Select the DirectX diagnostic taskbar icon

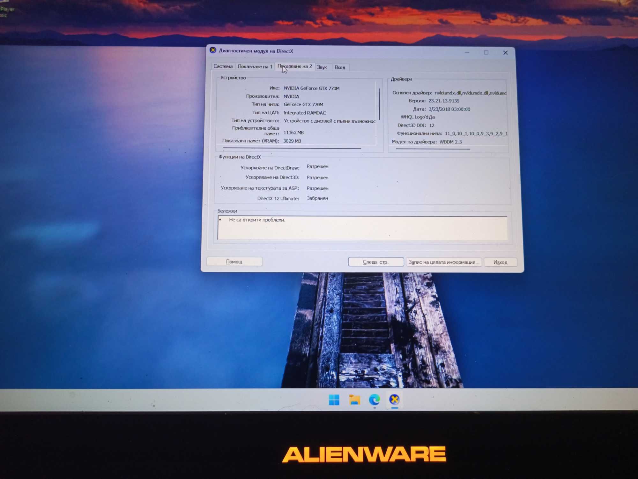[x=395, y=399]
